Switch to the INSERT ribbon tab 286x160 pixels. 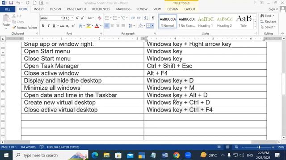[39, 9]
